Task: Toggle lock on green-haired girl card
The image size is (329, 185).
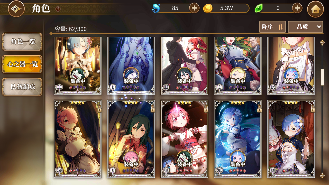Action: (152, 109)
